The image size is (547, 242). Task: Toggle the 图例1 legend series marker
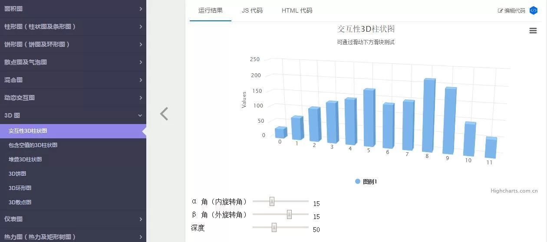click(358, 182)
